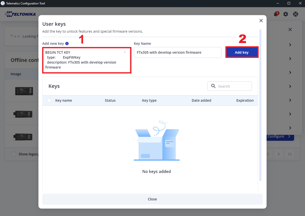Close User keys dialog with X icon
The height and width of the screenshot is (216, 305).
click(261, 21)
